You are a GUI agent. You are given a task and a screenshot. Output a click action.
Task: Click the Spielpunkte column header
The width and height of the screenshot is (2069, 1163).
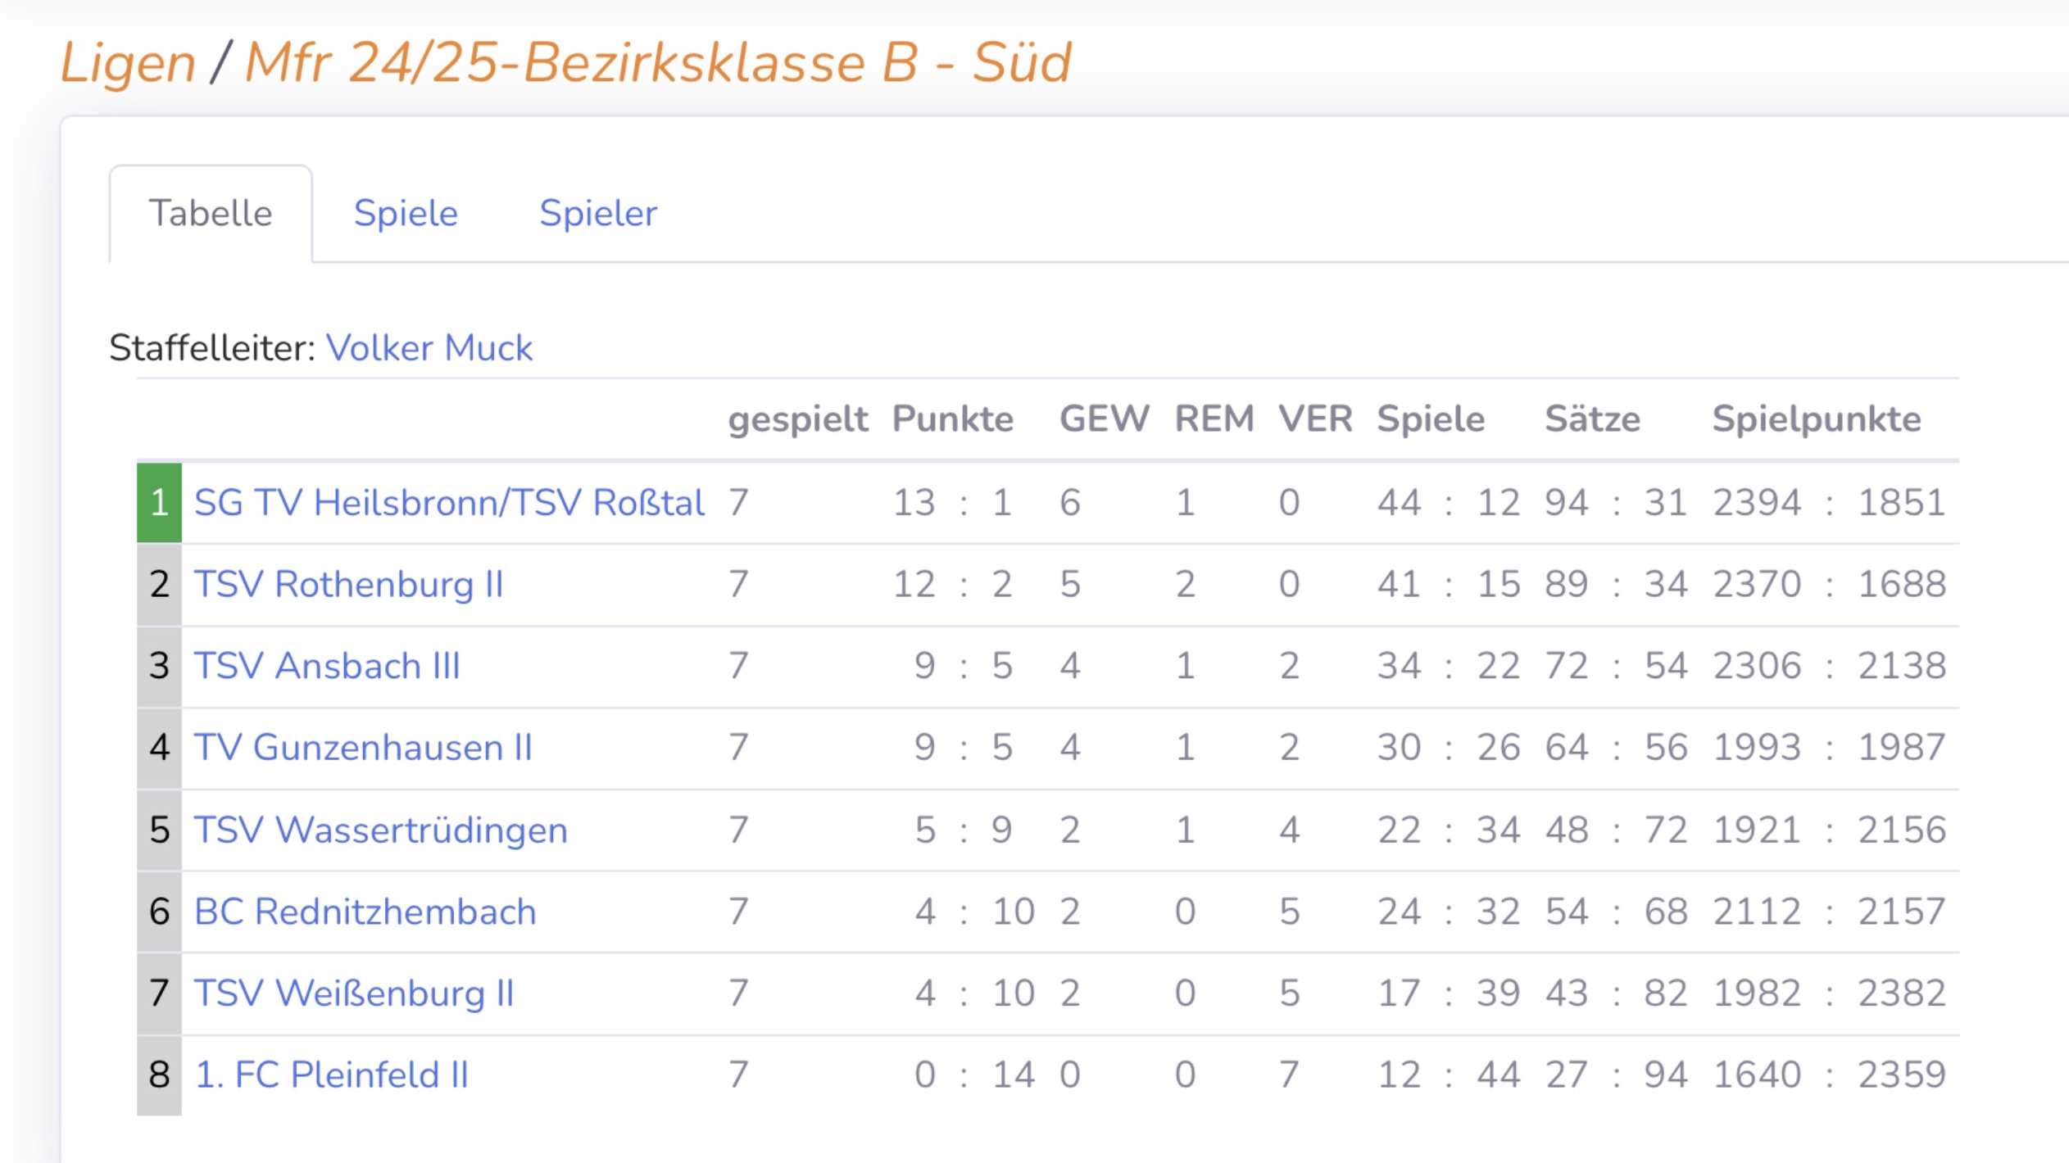click(x=1816, y=419)
